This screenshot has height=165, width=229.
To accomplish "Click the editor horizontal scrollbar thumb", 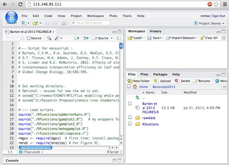I will click(x=36, y=148).
